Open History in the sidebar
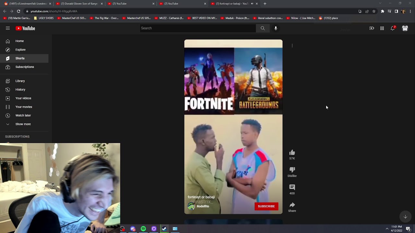 tap(24, 90)
